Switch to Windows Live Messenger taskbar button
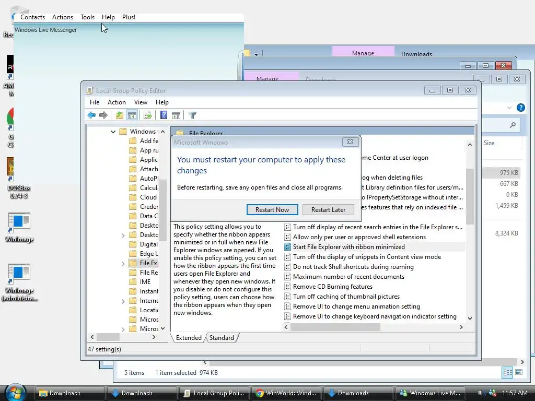This screenshot has width=535, height=401. point(430,393)
